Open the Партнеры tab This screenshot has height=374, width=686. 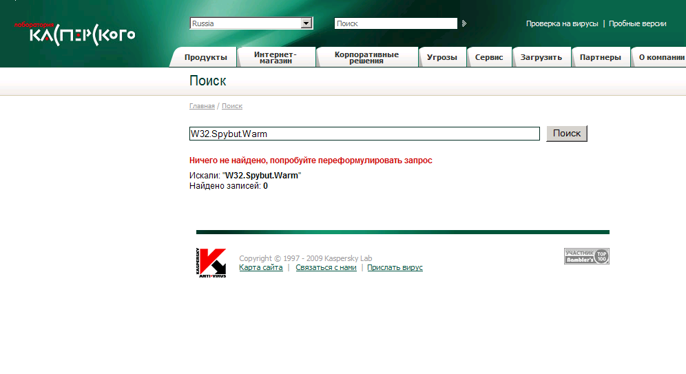click(x=601, y=57)
